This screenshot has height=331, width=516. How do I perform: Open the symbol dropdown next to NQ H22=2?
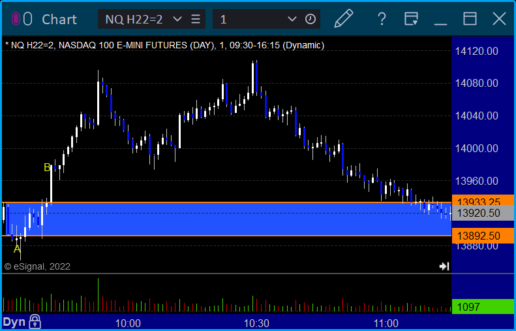pos(177,19)
